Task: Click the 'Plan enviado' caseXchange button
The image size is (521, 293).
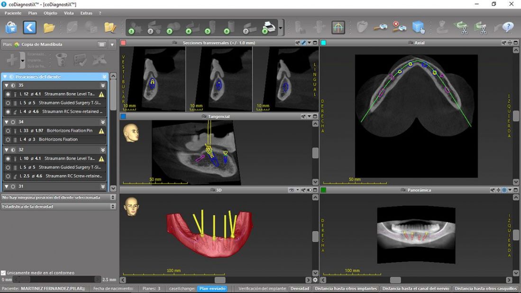Action: coord(212,288)
